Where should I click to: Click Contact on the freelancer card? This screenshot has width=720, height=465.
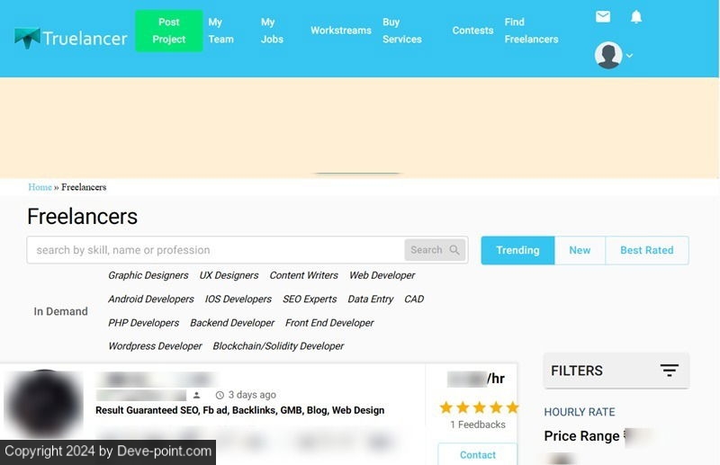[478, 454]
